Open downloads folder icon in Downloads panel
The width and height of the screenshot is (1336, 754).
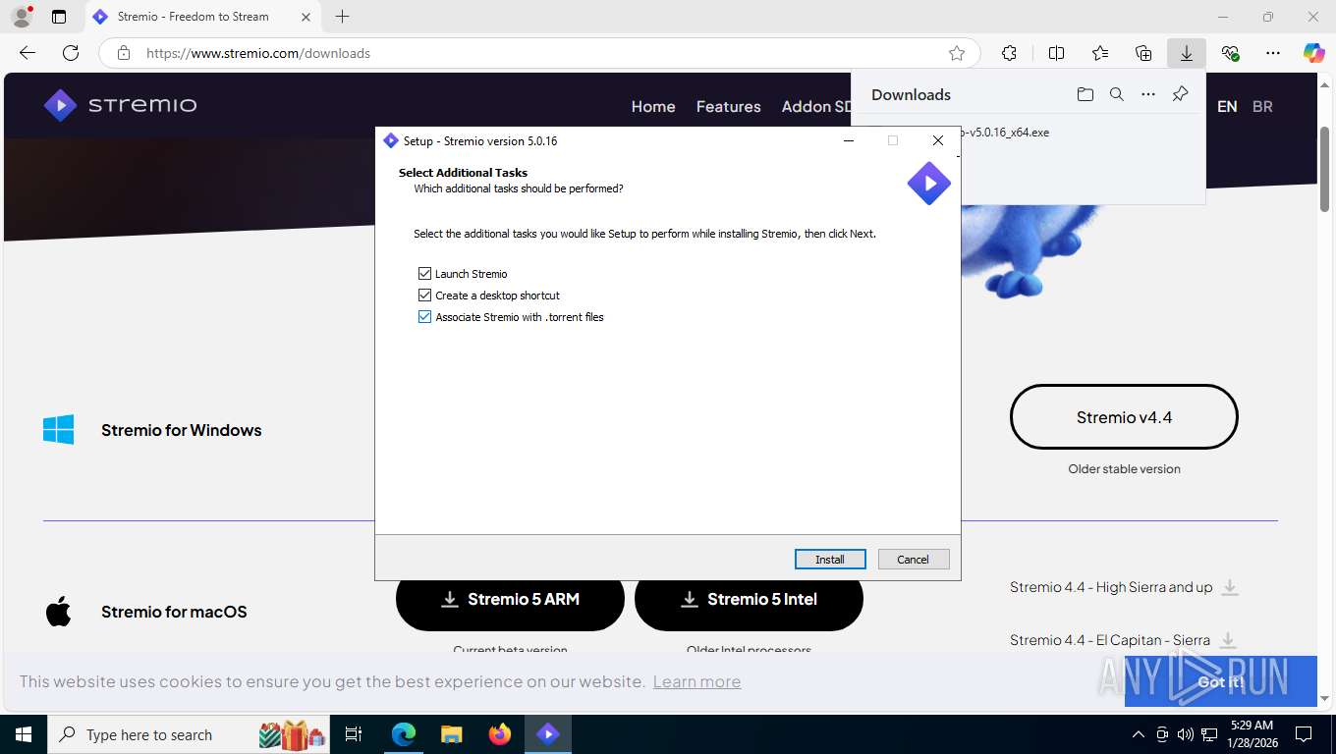pos(1085,94)
